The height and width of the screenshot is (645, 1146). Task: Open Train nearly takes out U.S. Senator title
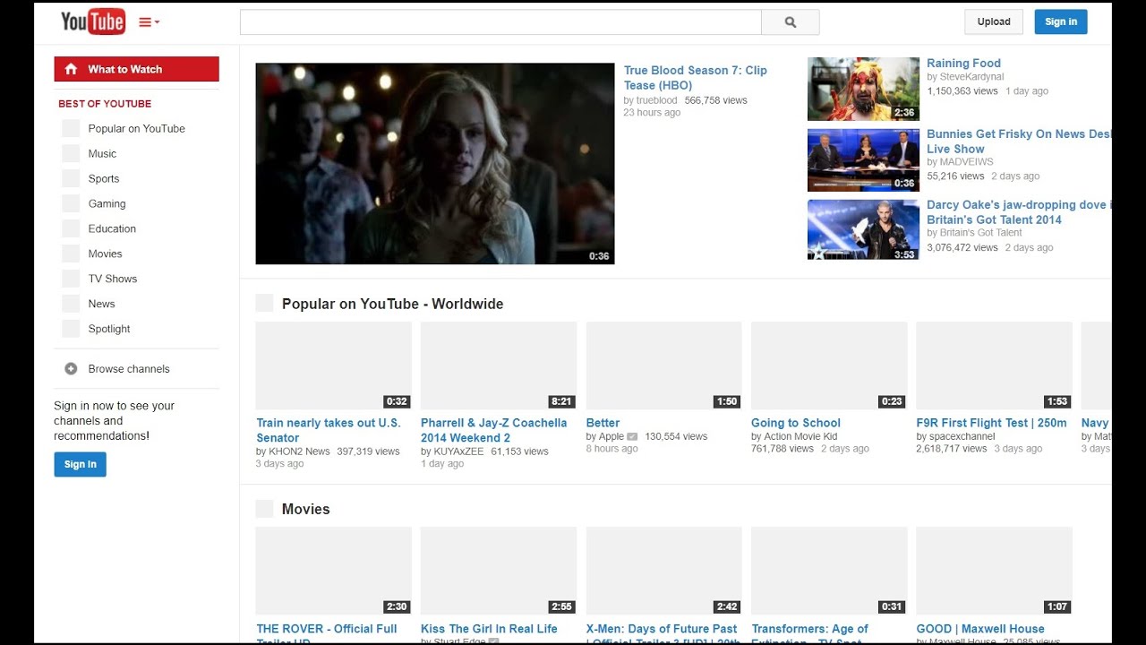pyautogui.click(x=329, y=430)
